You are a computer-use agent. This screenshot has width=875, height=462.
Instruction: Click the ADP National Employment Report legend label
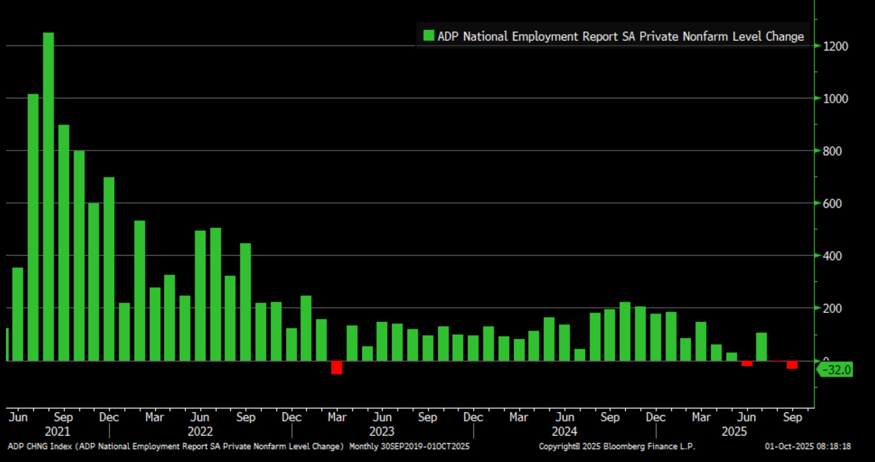coord(620,36)
